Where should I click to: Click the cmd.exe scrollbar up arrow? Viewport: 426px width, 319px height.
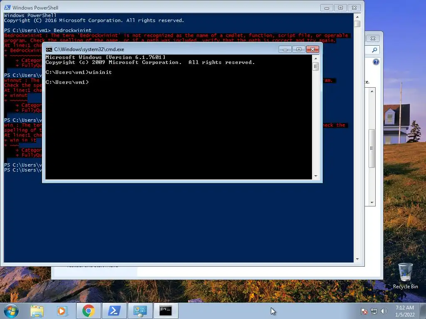[x=316, y=58]
